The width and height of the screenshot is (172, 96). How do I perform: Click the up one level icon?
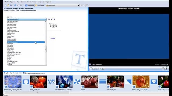click(81, 5)
